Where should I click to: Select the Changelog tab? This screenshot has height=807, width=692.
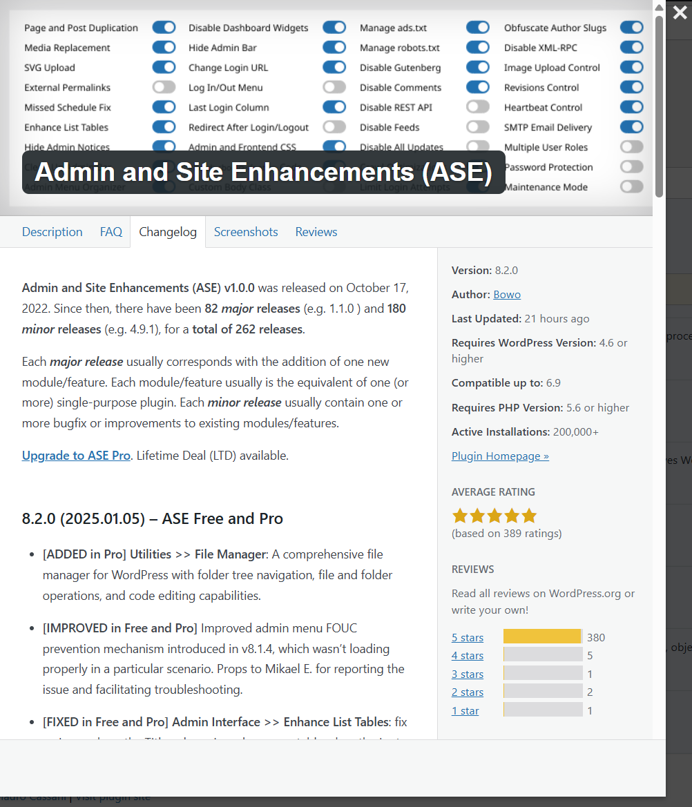(x=168, y=232)
